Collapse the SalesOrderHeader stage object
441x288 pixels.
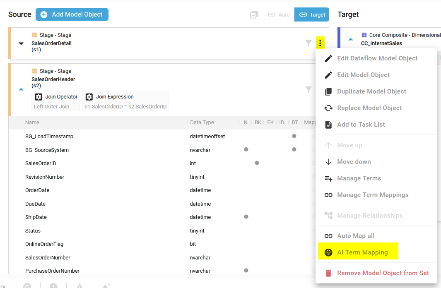(x=21, y=89)
